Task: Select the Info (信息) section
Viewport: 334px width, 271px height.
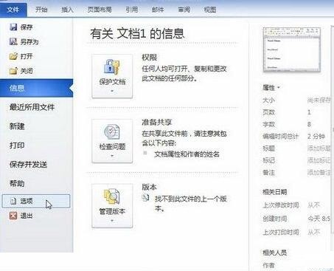Action: [36, 88]
